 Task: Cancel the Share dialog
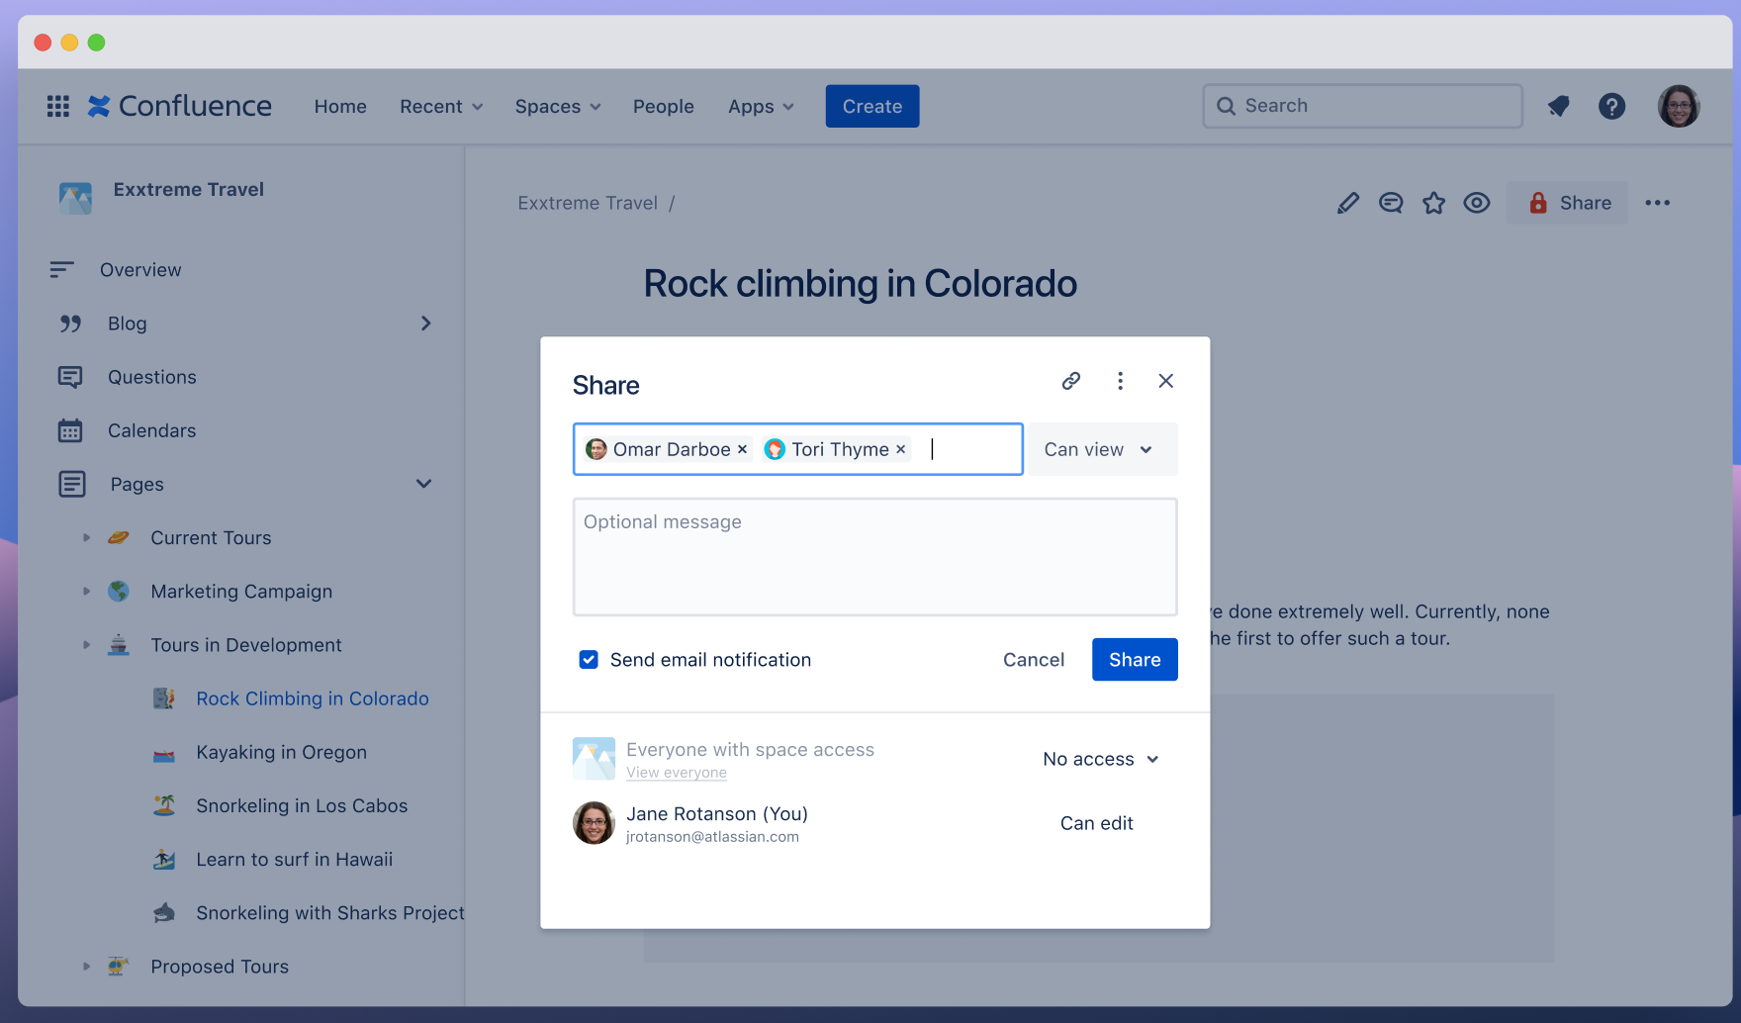coord(1034,660)
